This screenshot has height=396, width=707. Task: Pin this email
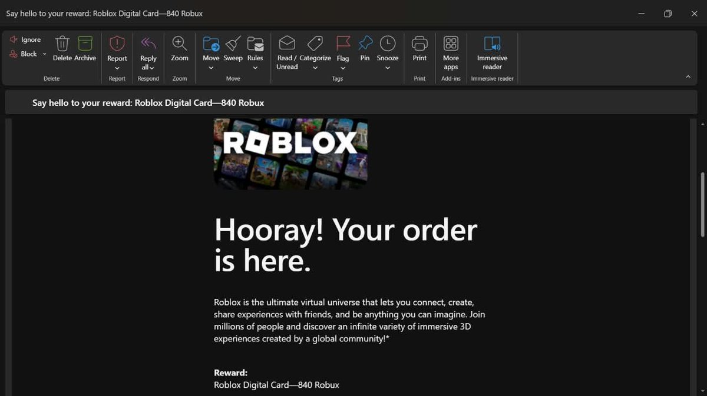[365, 48]
